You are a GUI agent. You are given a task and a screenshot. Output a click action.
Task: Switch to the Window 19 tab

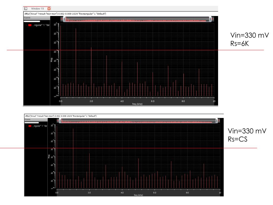[x=37, y=9]
